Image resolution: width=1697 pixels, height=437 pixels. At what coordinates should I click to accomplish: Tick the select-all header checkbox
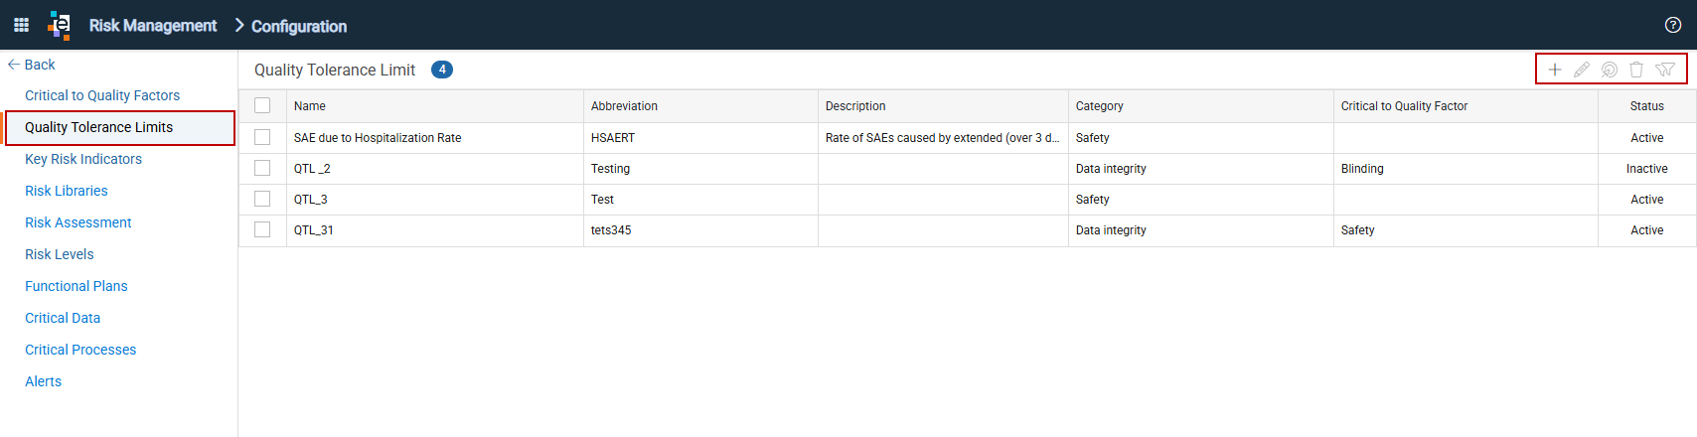point(262,105)
